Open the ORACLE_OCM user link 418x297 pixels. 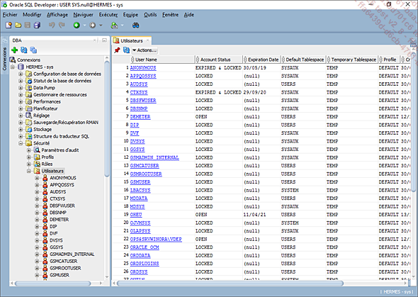click(x=145, y=247)
